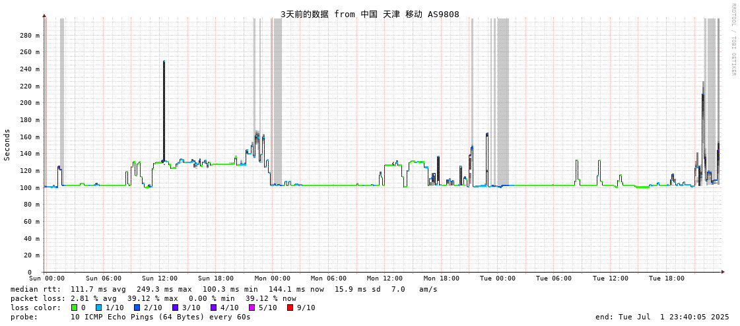740x326 pixels.
Task: Click the '280 m' y-axis value
Action: pyautogui.click(x=30, y=36)
